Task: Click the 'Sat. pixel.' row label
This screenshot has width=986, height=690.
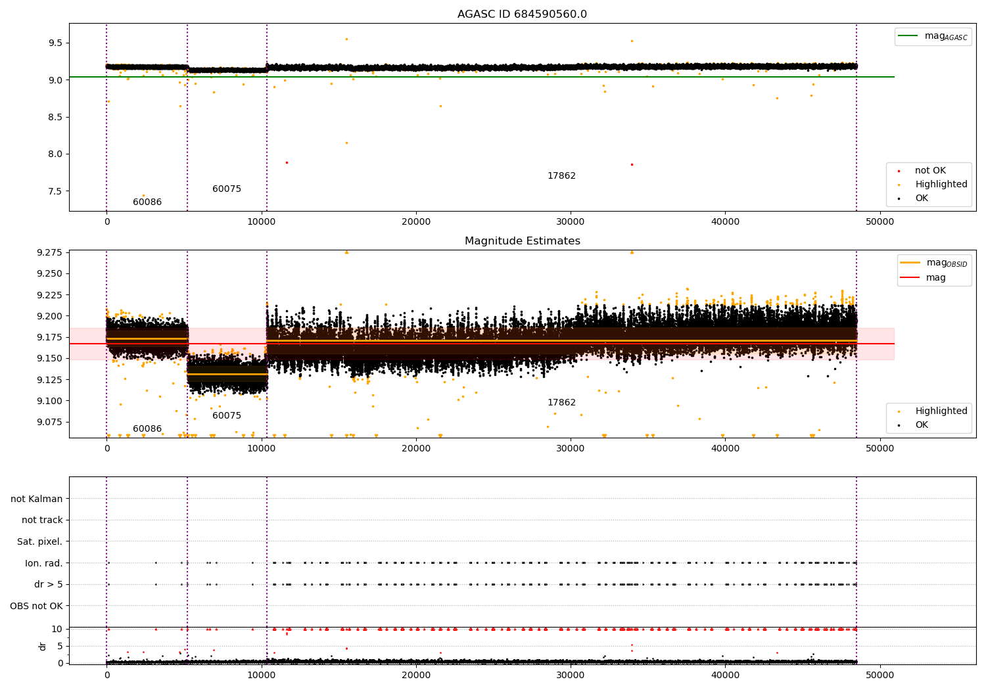Action: click(x=40, y=542)
